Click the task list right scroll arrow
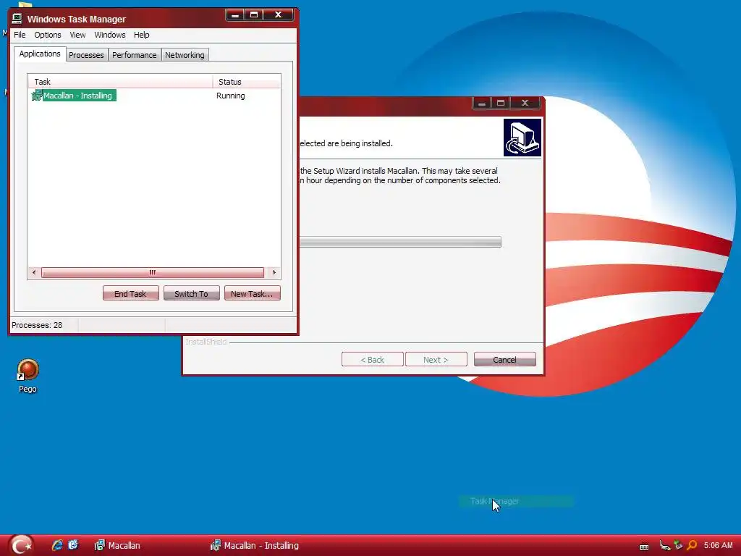Viewport: 741px width, 556px height. (x=274, y=272)
